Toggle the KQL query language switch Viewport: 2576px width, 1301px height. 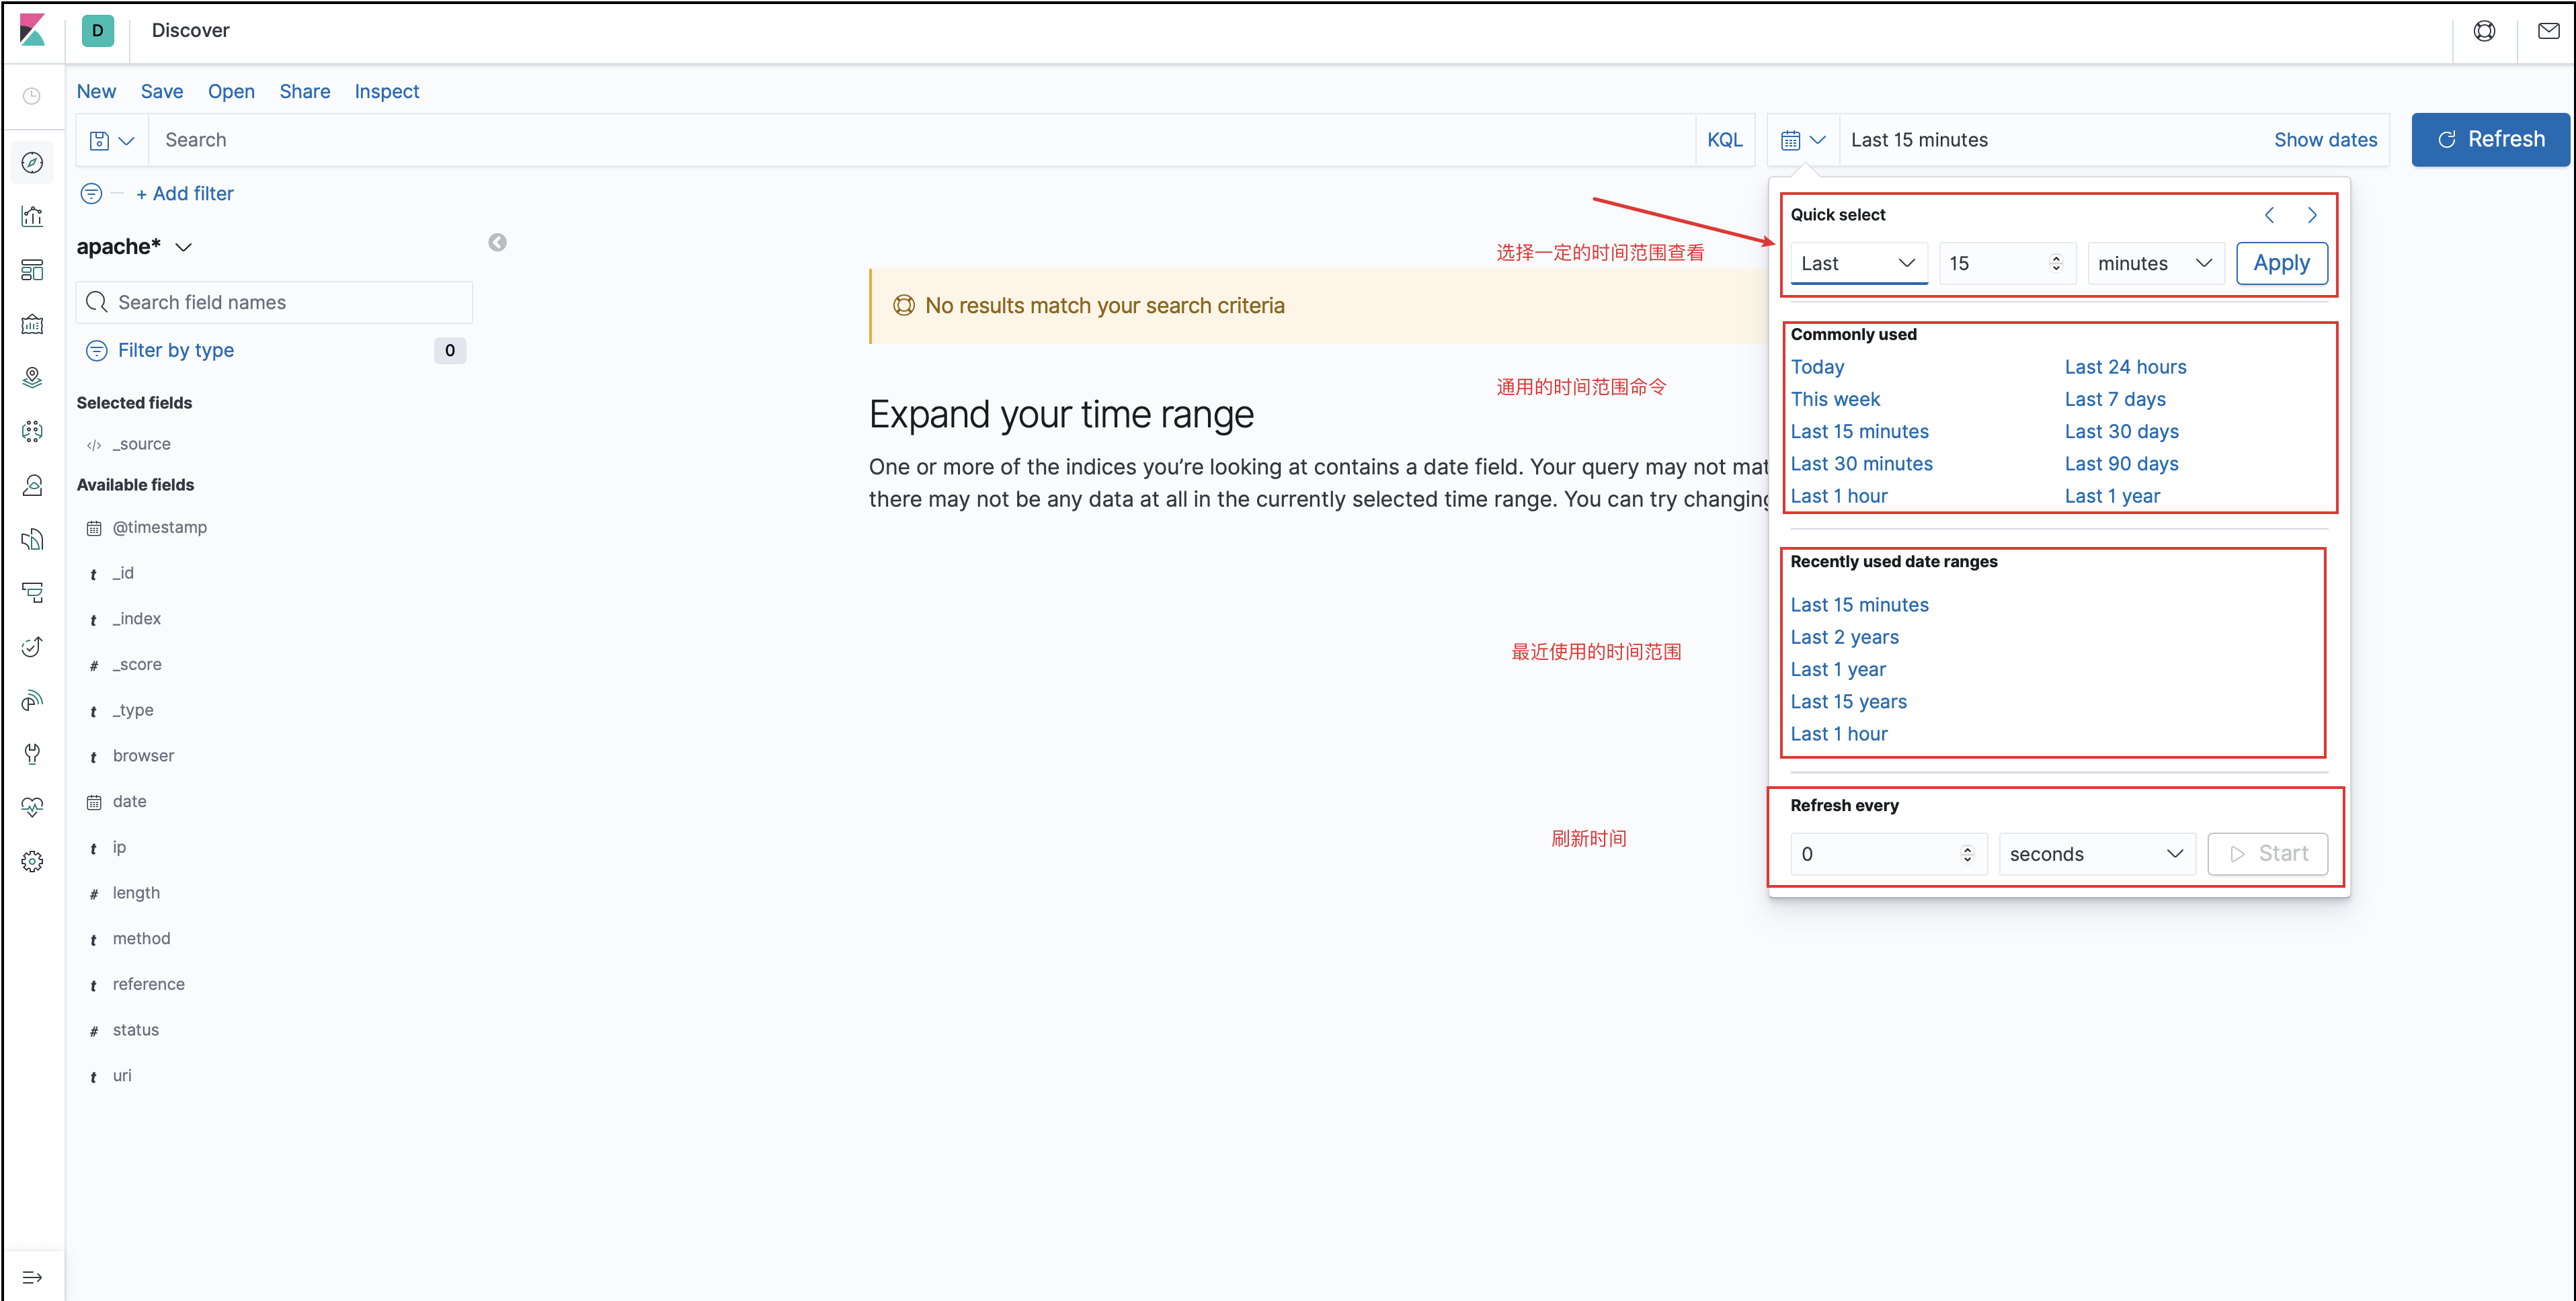[1724, 140]
